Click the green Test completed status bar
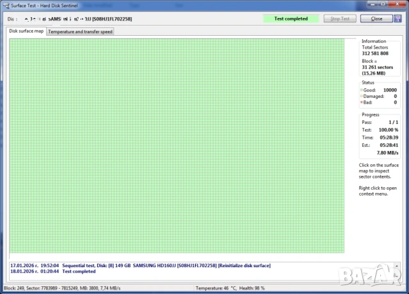 coord(291,19)
